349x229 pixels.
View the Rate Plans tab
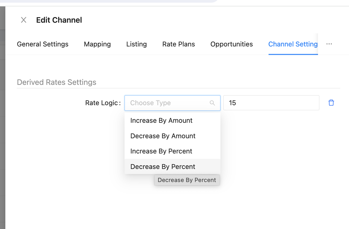179,44
